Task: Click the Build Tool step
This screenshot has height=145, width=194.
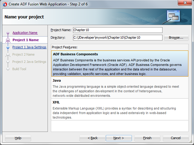Action: [x=19, y=69]
